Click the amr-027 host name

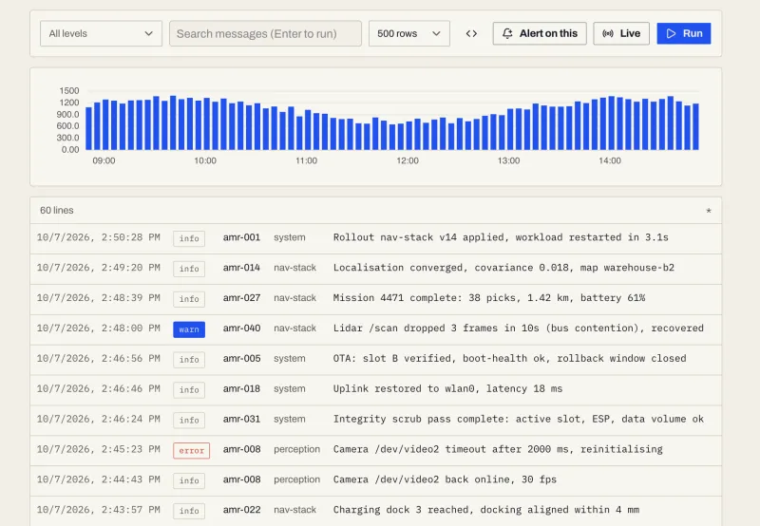coord(241,298)
